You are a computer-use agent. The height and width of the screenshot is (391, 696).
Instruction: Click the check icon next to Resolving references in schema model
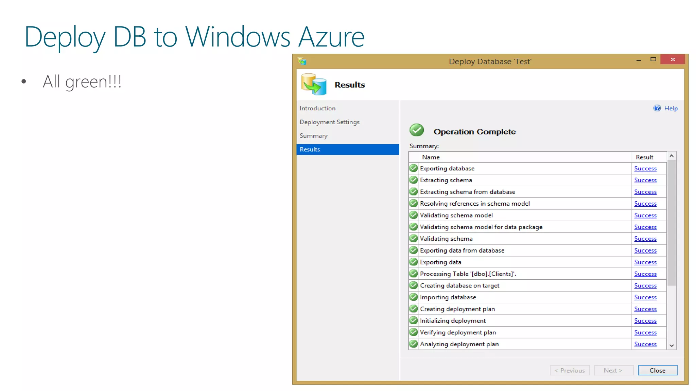coord(413,203)
